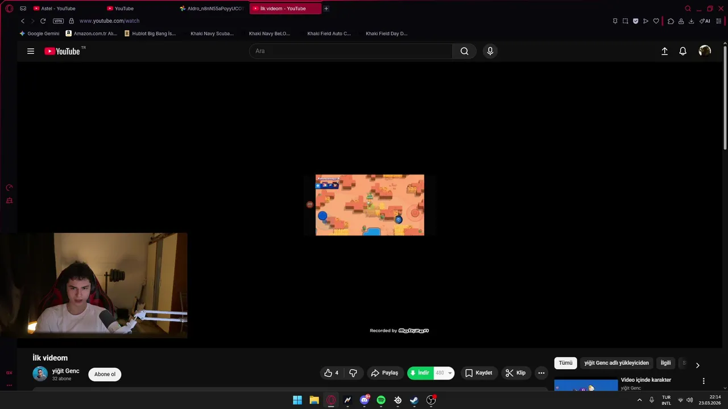The image size is (728, 409).
Task: Download video with İndir button
Action: (x=420, y=373)
